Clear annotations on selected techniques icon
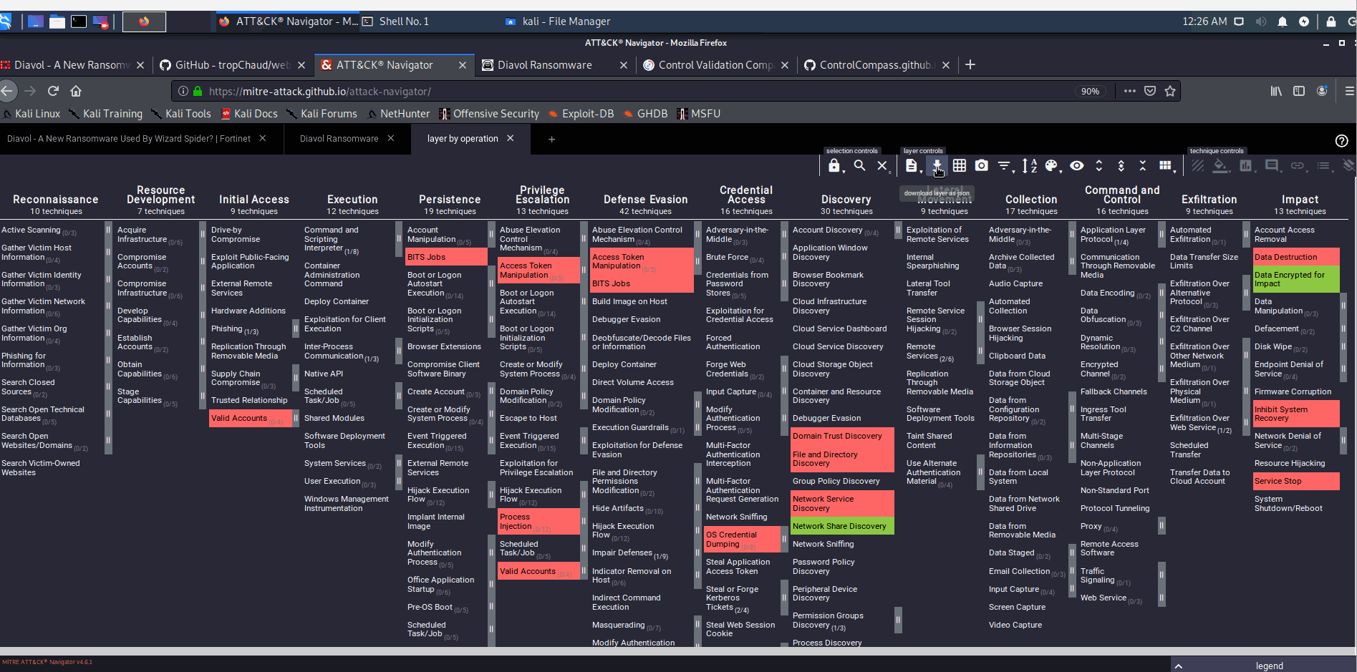Viewport: 1357px width, 672px height. 1348,166
